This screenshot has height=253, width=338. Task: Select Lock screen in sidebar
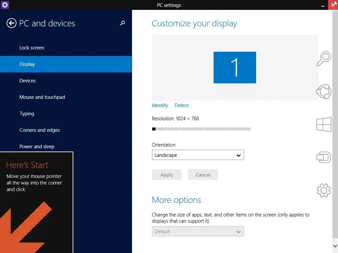point(66,48)
